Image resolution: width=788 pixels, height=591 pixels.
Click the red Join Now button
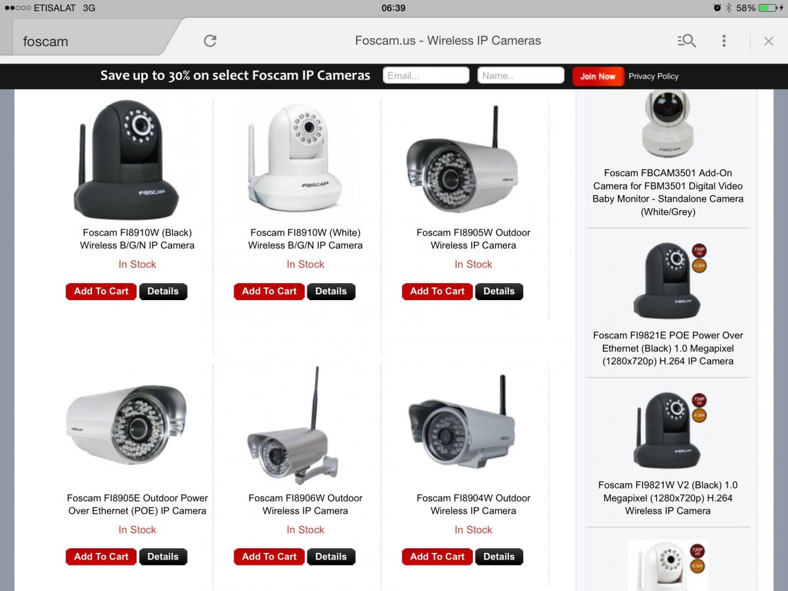598,76
